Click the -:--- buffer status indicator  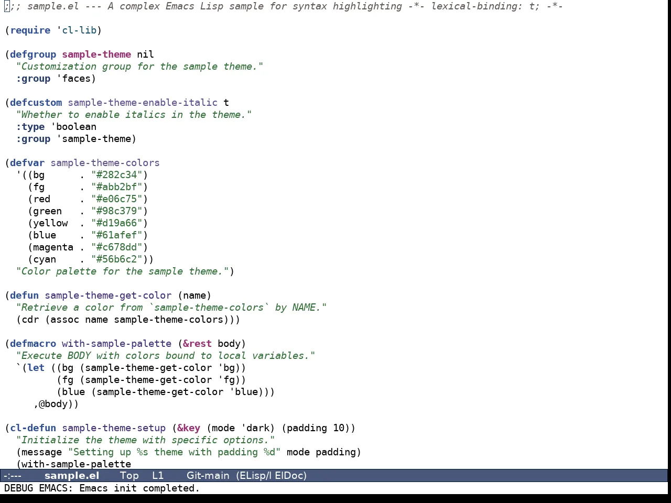(x=13, y=476)
